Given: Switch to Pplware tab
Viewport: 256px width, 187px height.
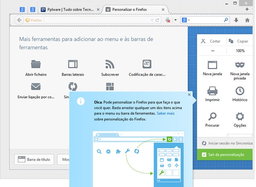Looking at the screenshot, I should [x=70, y=10].
